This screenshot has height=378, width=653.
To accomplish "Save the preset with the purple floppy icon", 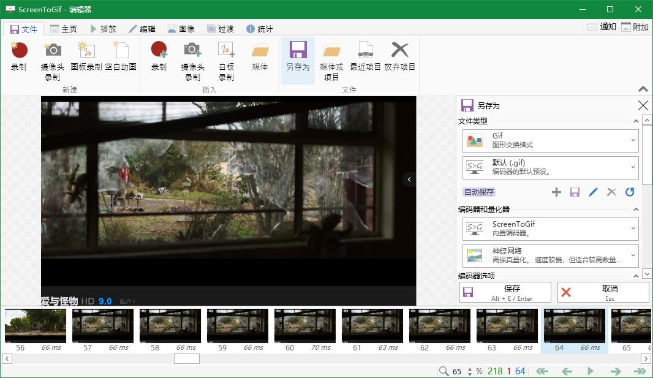I will [x=575, y=192].
